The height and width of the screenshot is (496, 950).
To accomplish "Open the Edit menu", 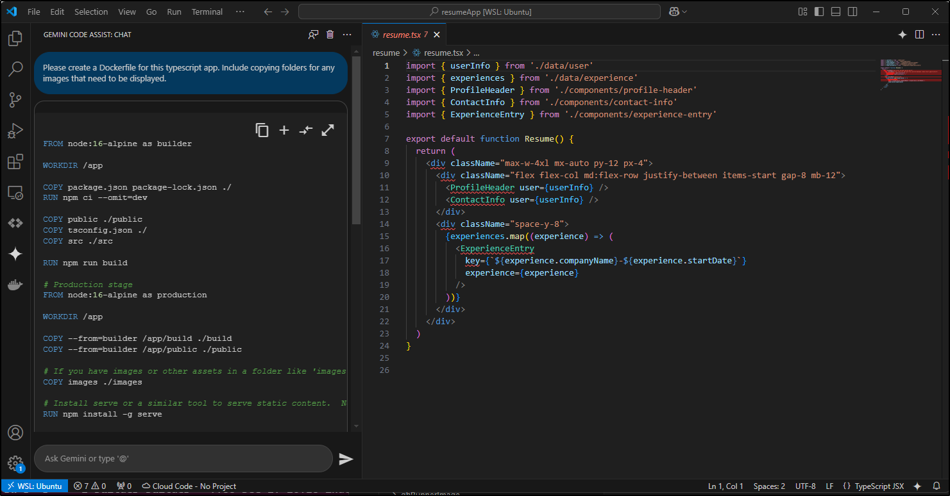I will [57, 12].
